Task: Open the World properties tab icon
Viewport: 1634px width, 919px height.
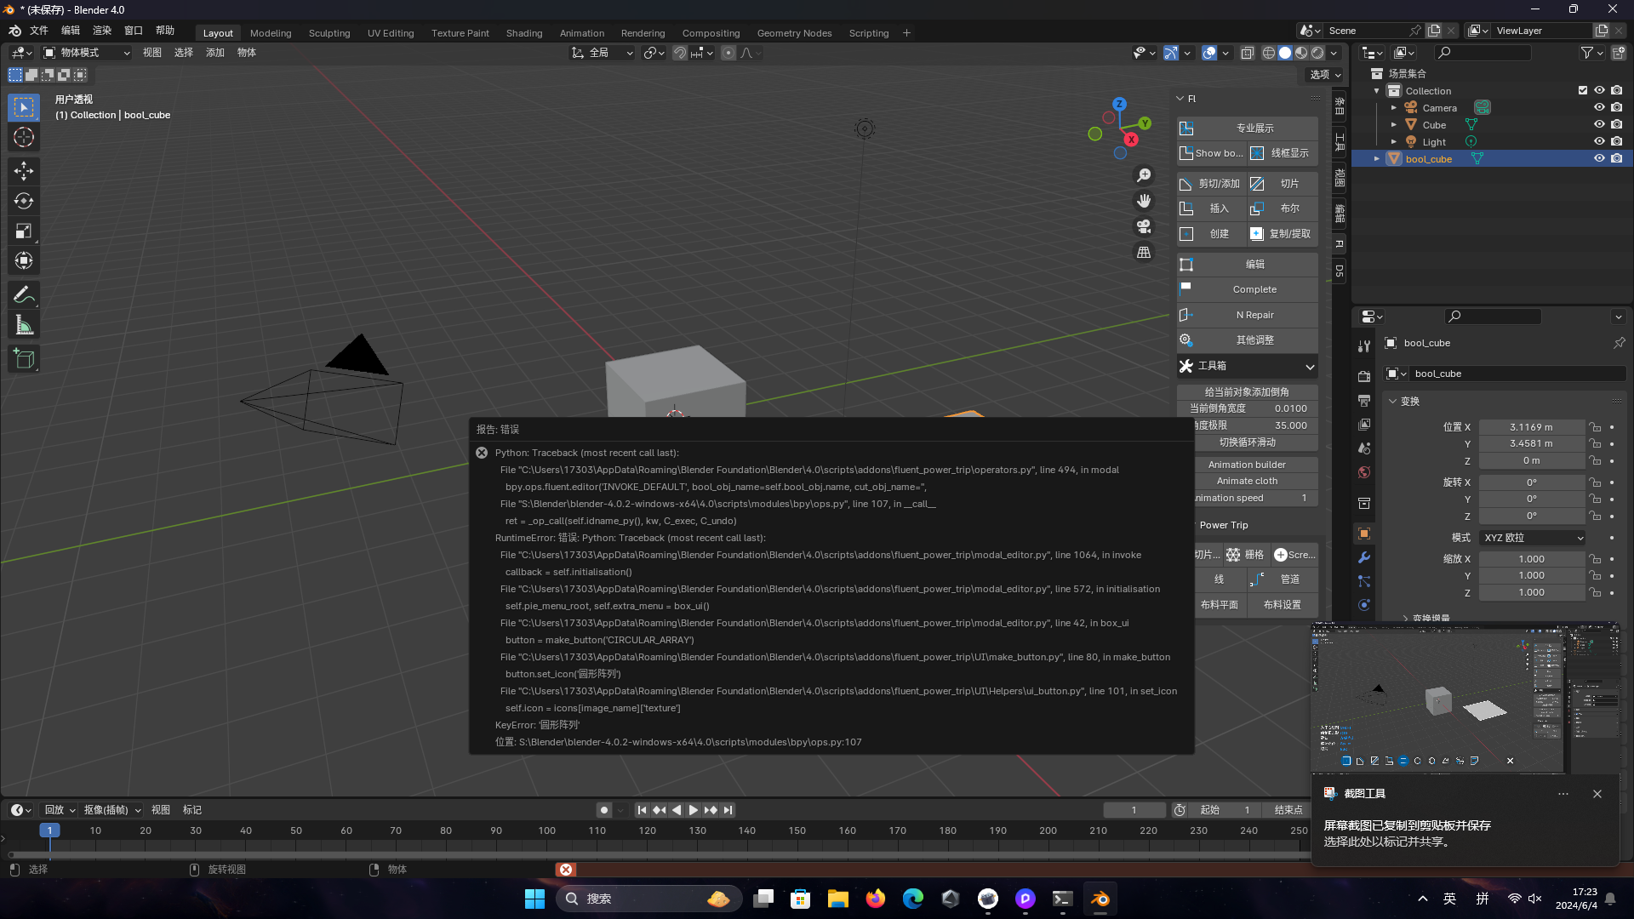Action: 1364,472
